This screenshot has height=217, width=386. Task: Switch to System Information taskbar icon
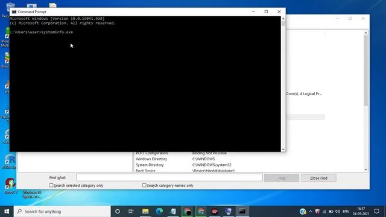(x=229, y=212)
